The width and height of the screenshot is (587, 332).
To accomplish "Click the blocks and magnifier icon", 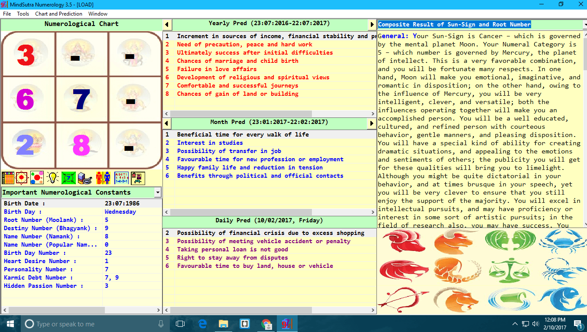I will pos(84,178).
